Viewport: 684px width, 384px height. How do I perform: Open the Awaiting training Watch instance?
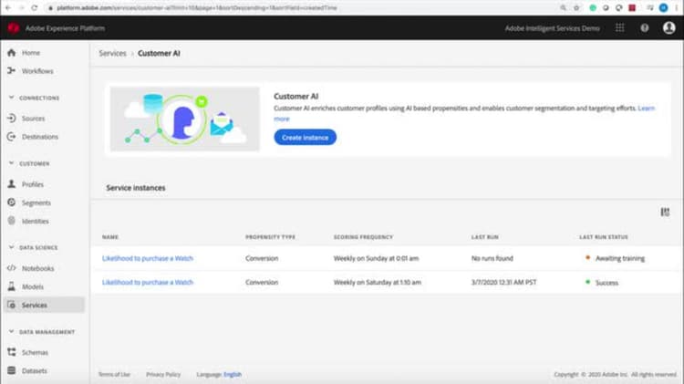[x=148, y=258]
